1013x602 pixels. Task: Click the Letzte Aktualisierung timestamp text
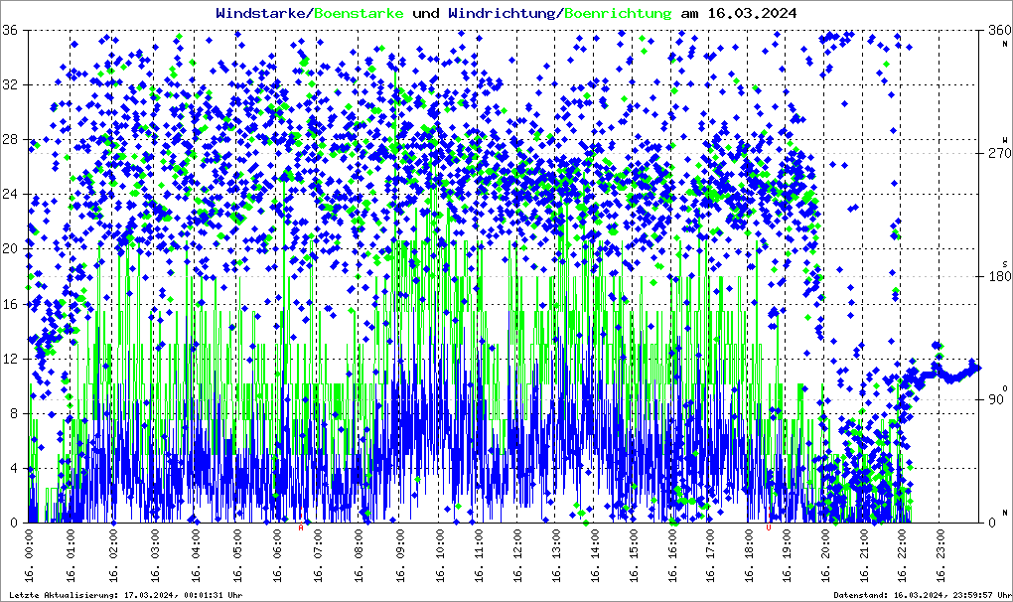pyautogui.click(x=126, y=595)
